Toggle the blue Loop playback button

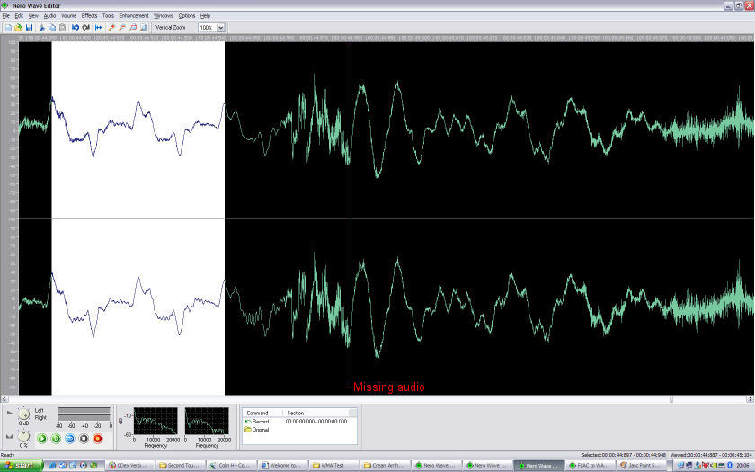click(x=69, y=439)
